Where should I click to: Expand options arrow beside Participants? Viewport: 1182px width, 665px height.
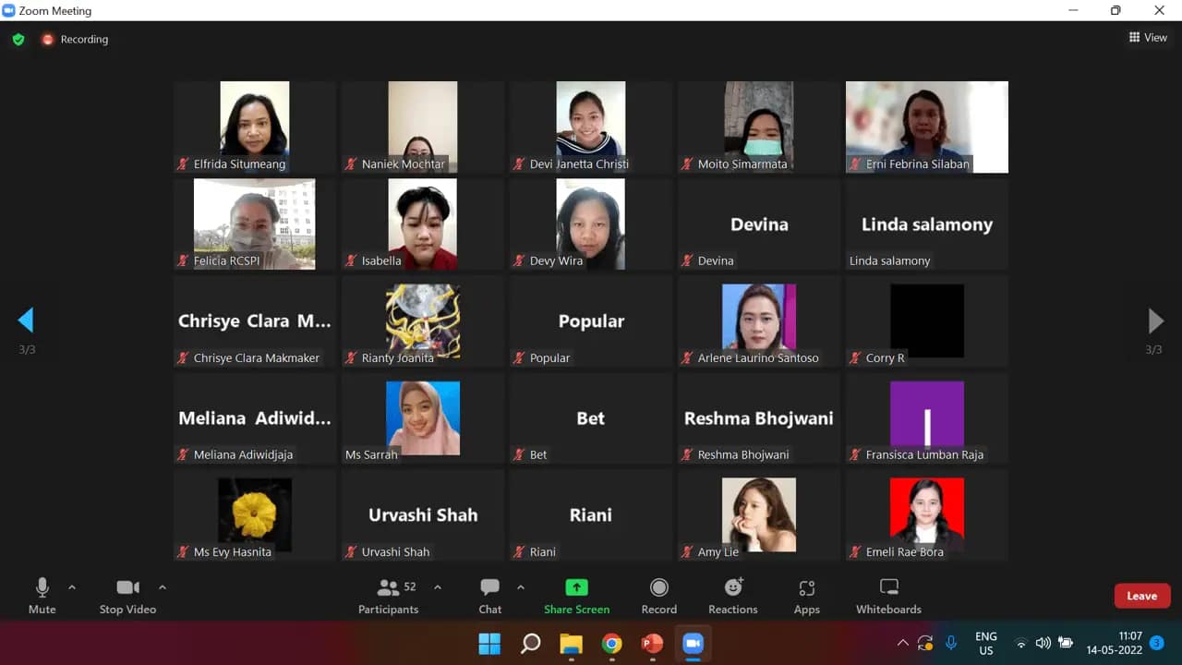(438, 587)
